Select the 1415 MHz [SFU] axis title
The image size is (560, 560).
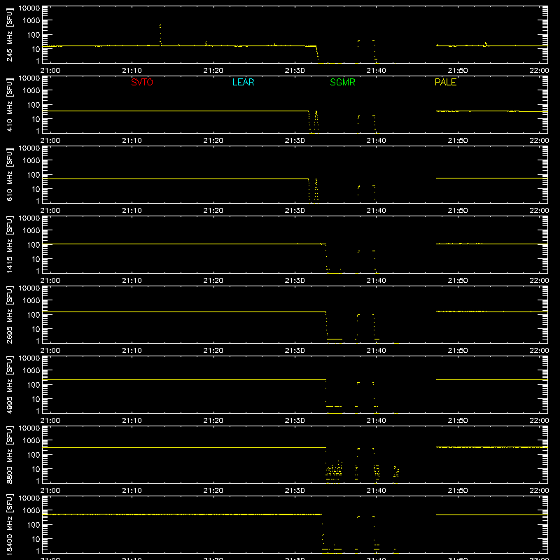[9, 244]
